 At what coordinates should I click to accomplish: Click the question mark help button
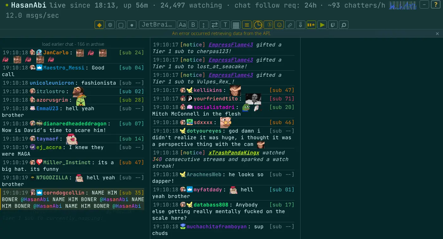436,4
